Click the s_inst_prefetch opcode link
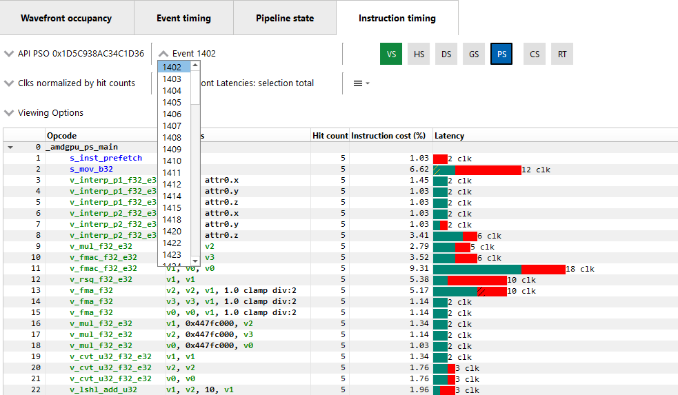 [106, 158]
